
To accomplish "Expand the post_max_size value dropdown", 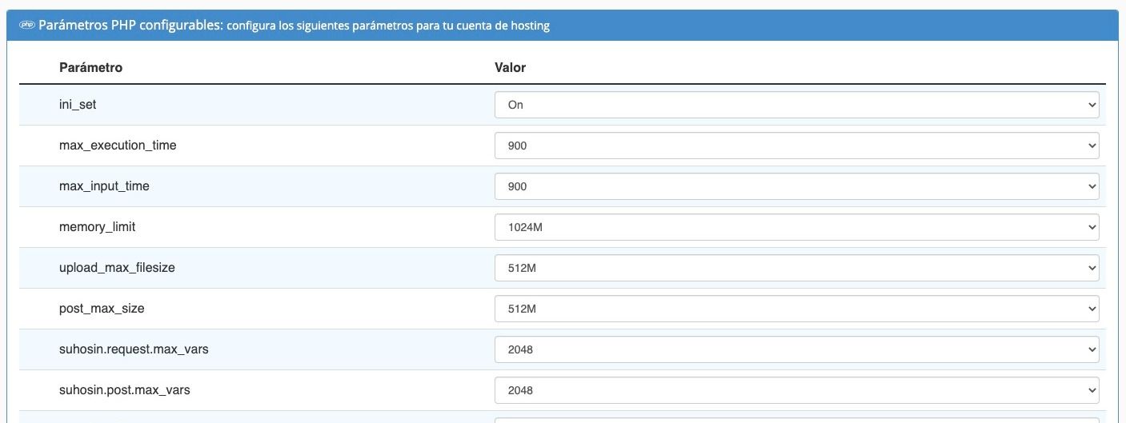I will pyautogui.click(x=796, y=309).
